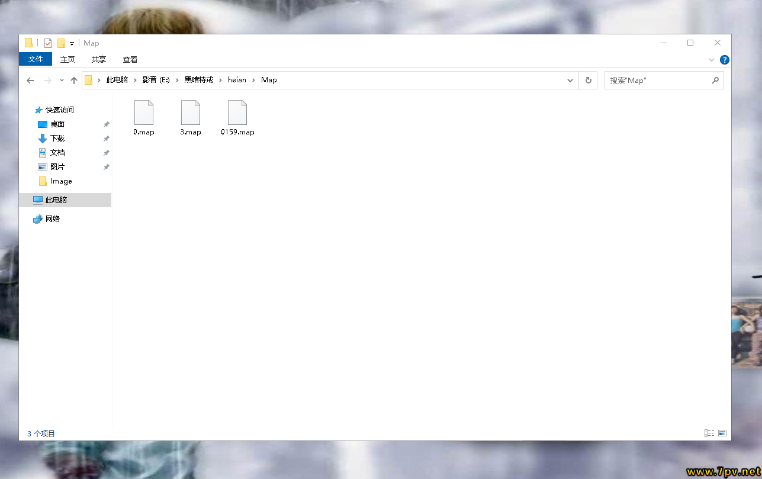This screenshot has height=479, width=762.
Task: Go up one folder level
Action: tap(74, 81)
